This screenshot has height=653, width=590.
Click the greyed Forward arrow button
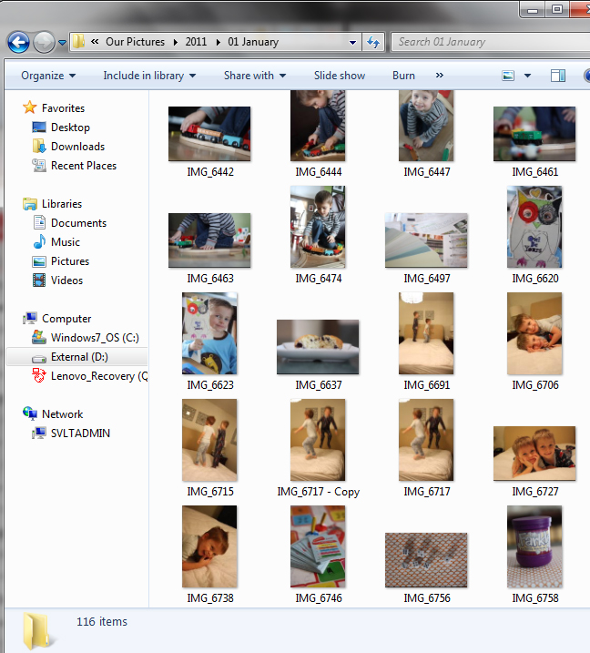[44, 42]
